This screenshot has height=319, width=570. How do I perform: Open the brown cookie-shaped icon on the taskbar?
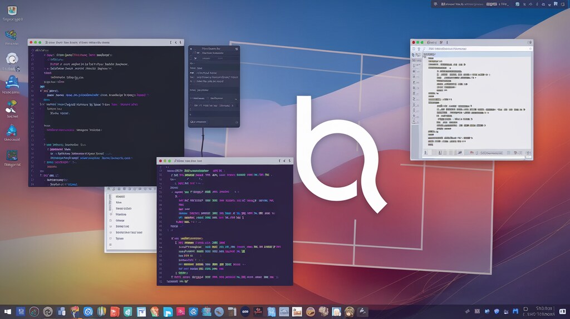pyautogui.click(x=310, y=311)
